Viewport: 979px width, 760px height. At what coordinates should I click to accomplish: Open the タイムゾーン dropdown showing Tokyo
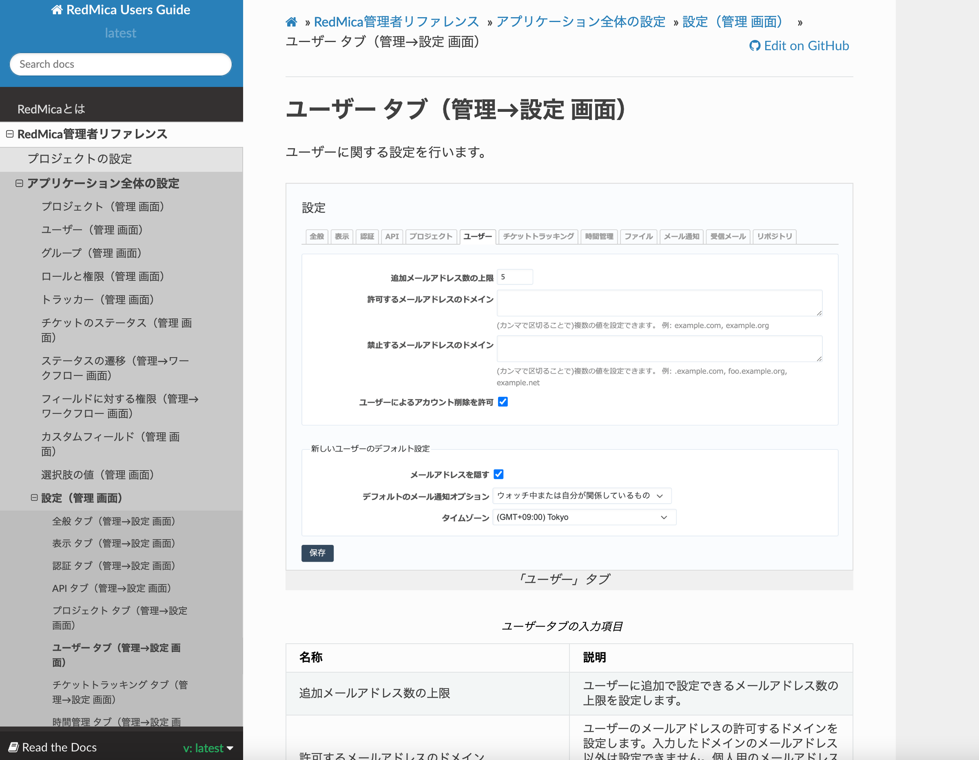pos(584,517)
